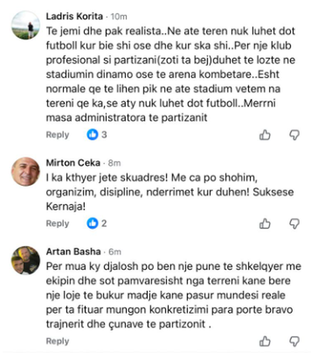Click the thumbs up icon on Mirton Ceka's comment
Viewport: 311px width, 353px height.
(266, 223)
